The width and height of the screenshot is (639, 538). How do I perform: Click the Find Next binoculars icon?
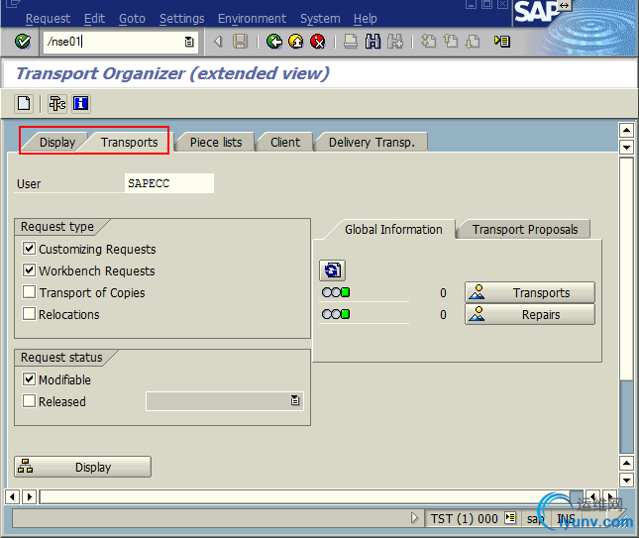pos(395,42)
